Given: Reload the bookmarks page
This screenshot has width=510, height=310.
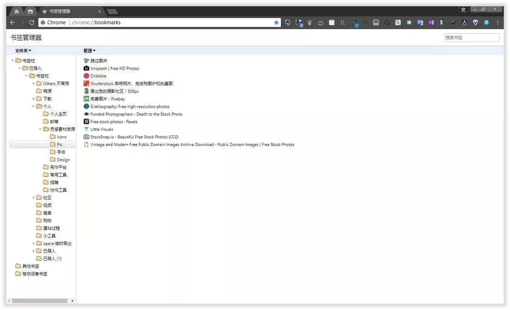Looking at the screenshot, I should tap(31, 22).
